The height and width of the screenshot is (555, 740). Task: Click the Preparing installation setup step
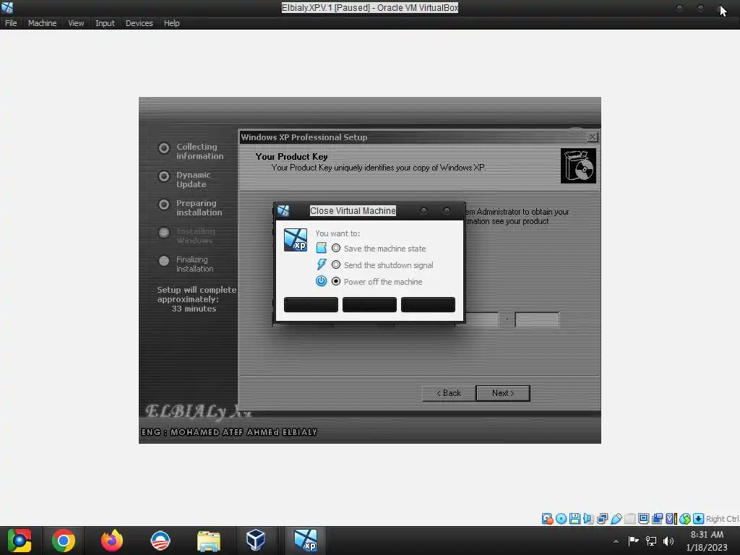[x=190, y=207]
